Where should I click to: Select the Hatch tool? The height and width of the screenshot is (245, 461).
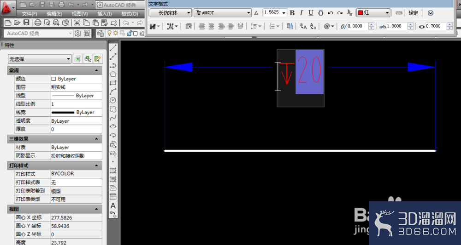tap(113, 170)
